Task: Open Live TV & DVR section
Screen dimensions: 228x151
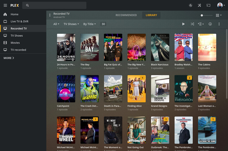Action: [23, 21]
